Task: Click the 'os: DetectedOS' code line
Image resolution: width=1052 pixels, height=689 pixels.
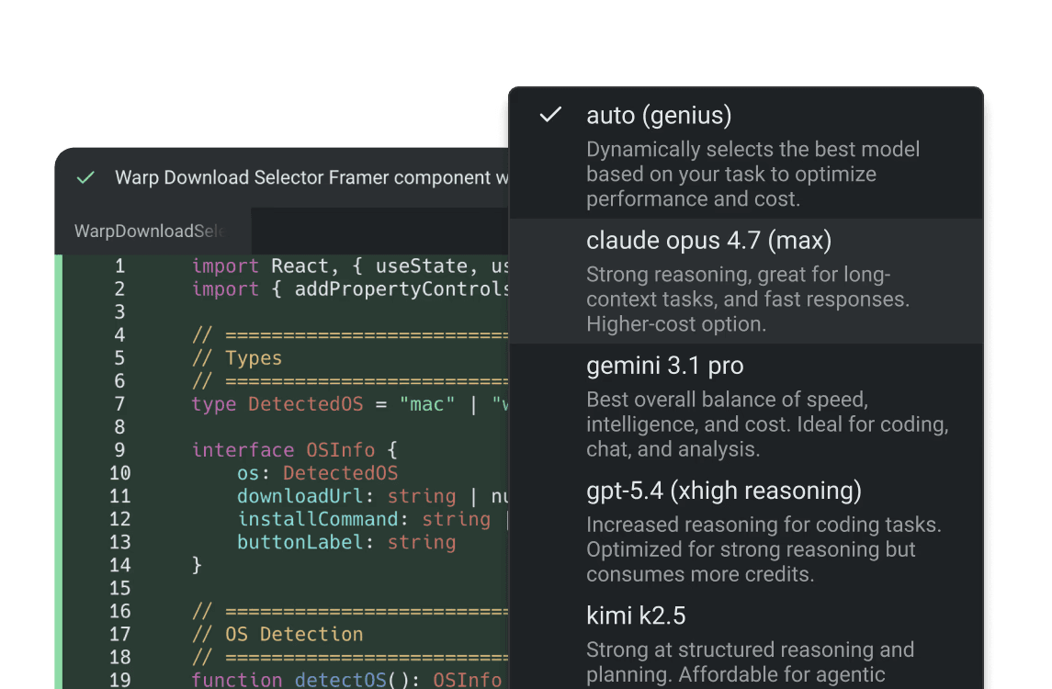Action: click(x=317, y=473)
